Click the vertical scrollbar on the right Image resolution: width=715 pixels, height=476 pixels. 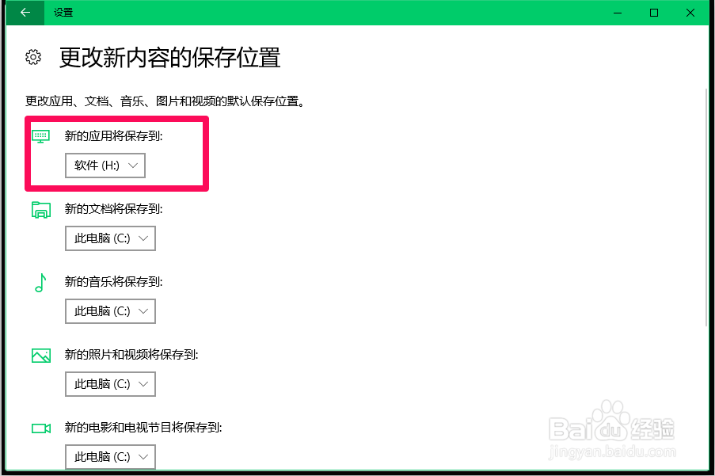(706, 208)
